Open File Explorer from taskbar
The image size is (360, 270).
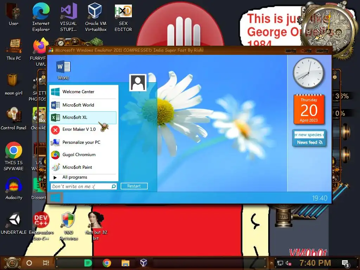pyautogui.click(x=126, y=263)
